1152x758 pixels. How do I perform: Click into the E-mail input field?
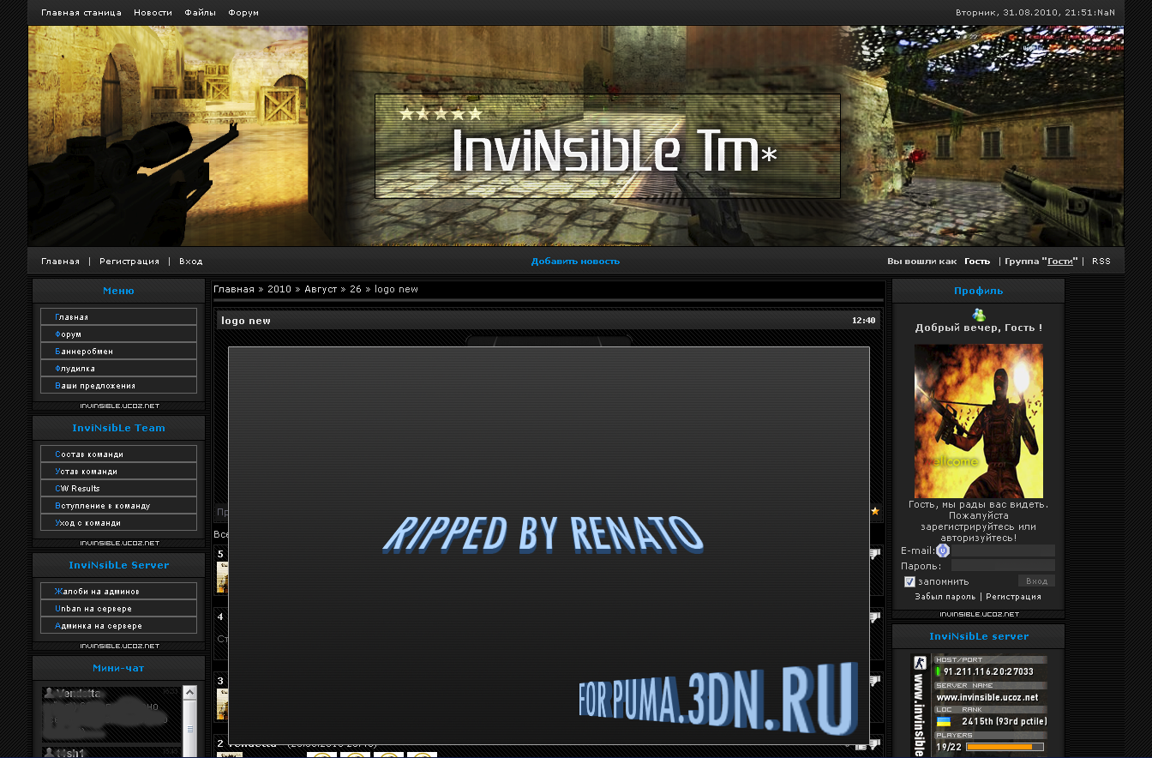(1002, 550)
